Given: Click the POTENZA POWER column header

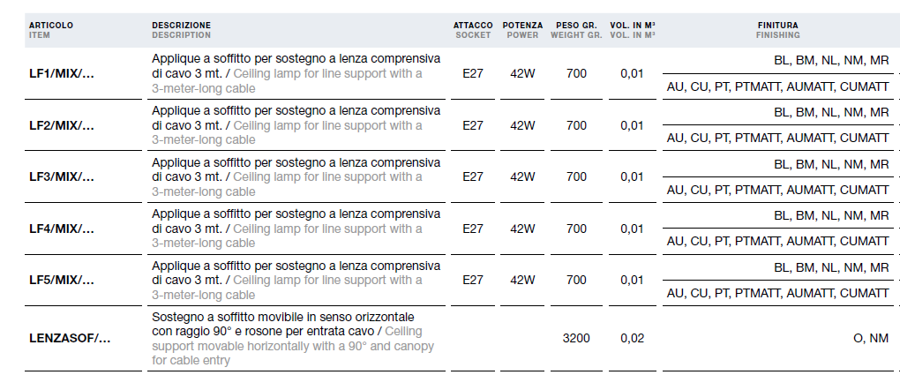Looking at the screenshot, I should (x=522, y=30).
